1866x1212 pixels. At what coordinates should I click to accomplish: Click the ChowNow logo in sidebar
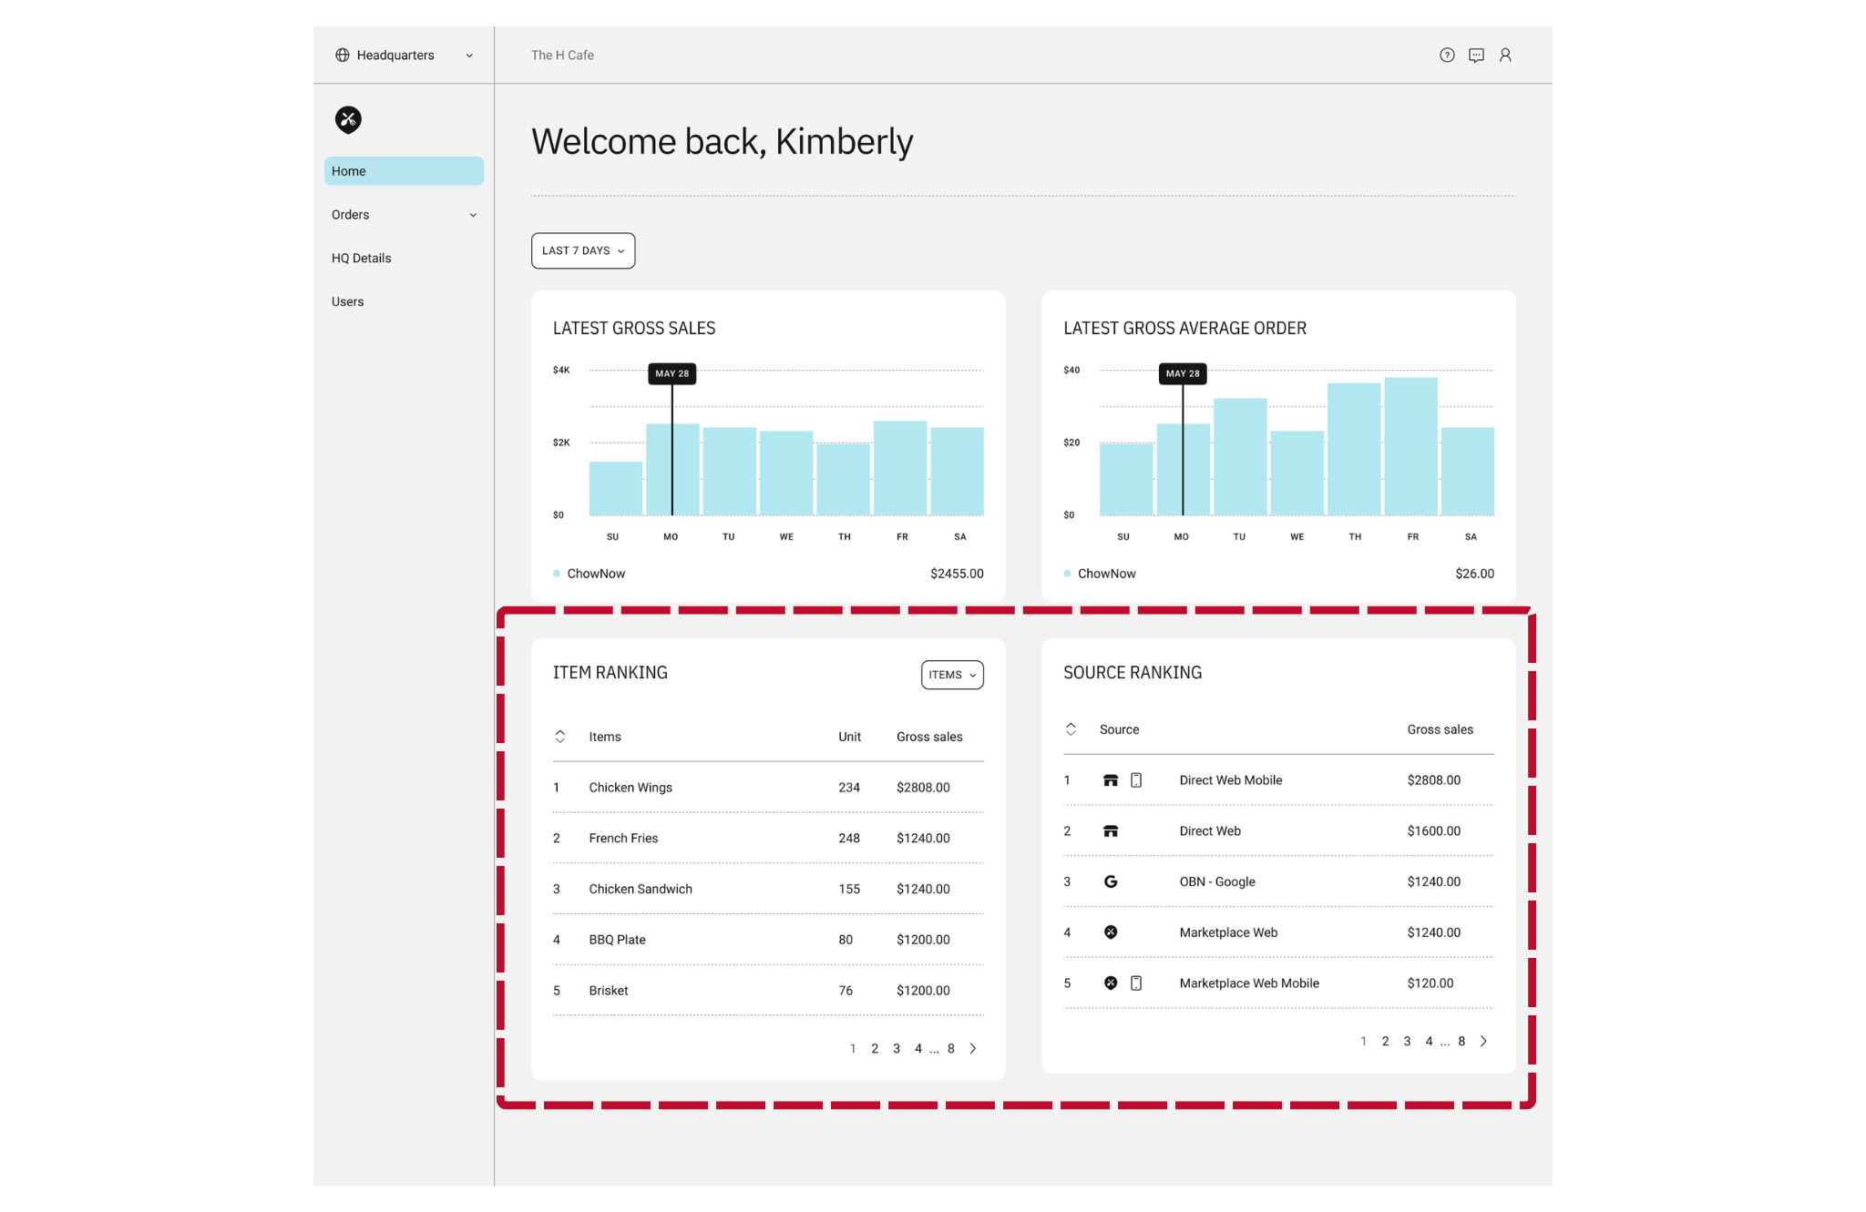(348, 119)
